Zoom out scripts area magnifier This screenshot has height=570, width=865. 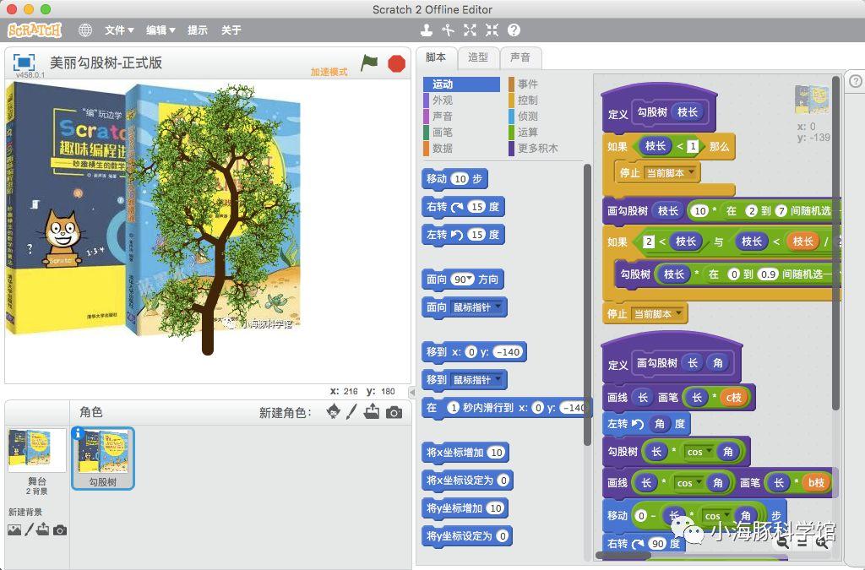(782, 542)
